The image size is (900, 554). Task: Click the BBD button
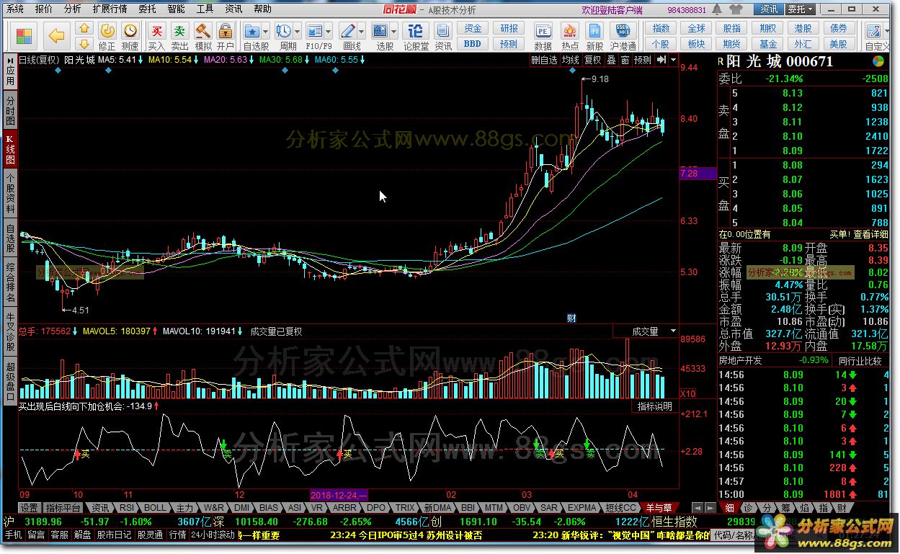473,44
